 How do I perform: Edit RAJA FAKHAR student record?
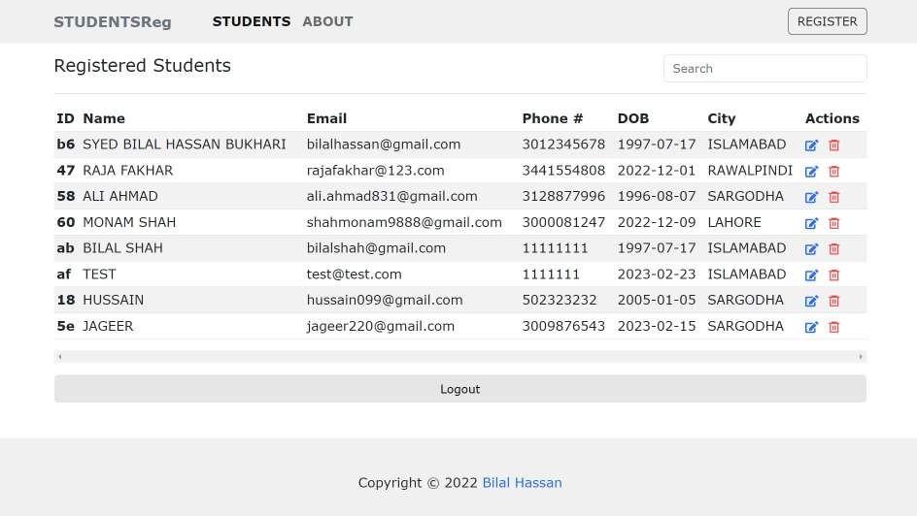811,172
